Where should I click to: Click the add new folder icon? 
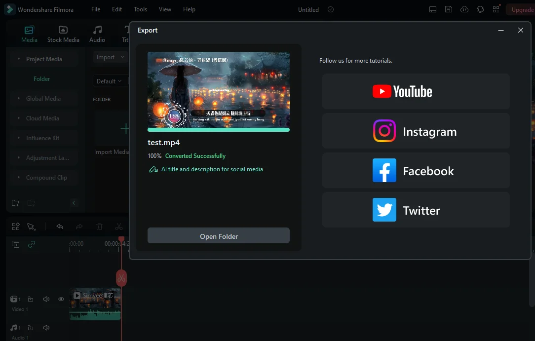tap(15, 203)
